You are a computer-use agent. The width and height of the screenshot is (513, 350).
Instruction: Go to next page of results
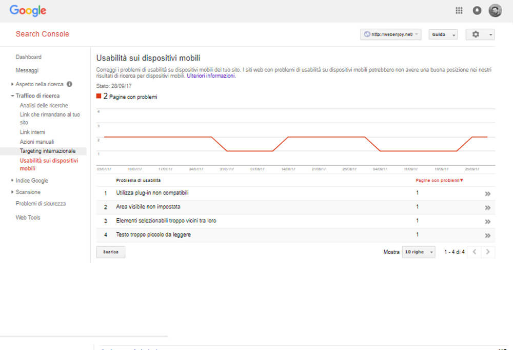click(488, 252)
